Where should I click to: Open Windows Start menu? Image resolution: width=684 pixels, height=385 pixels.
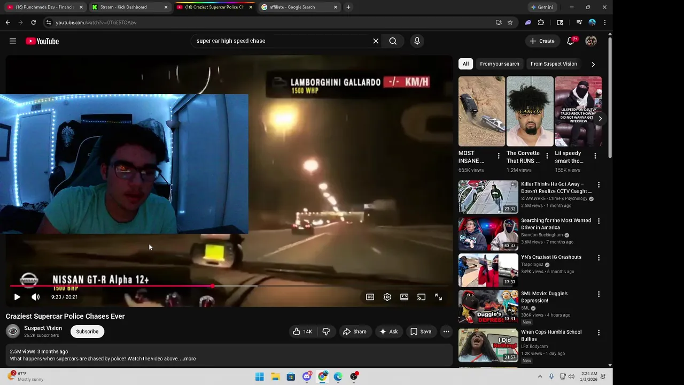click(259, 376)
